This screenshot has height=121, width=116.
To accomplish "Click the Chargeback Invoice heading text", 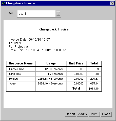I will [54, 29].
